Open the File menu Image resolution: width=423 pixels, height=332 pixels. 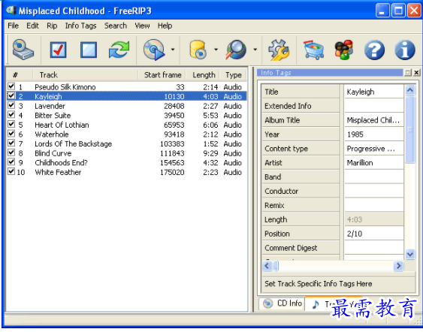[x=14, y=26]
